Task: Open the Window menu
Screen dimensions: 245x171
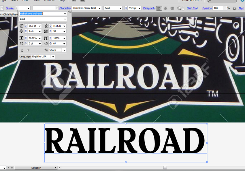Action: click(x=49, y=1)
